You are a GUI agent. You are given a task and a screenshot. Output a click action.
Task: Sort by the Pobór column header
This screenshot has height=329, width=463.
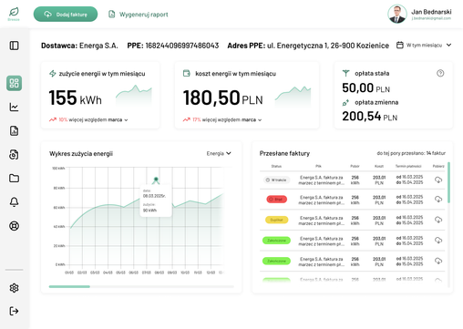(355, 166)
